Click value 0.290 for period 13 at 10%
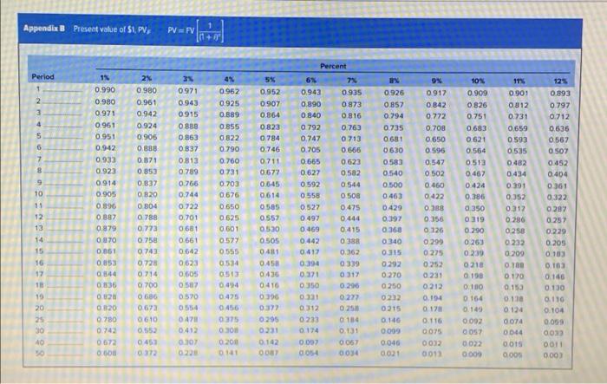The width and height of the screenshot is (607, 384). coord(474,231)
